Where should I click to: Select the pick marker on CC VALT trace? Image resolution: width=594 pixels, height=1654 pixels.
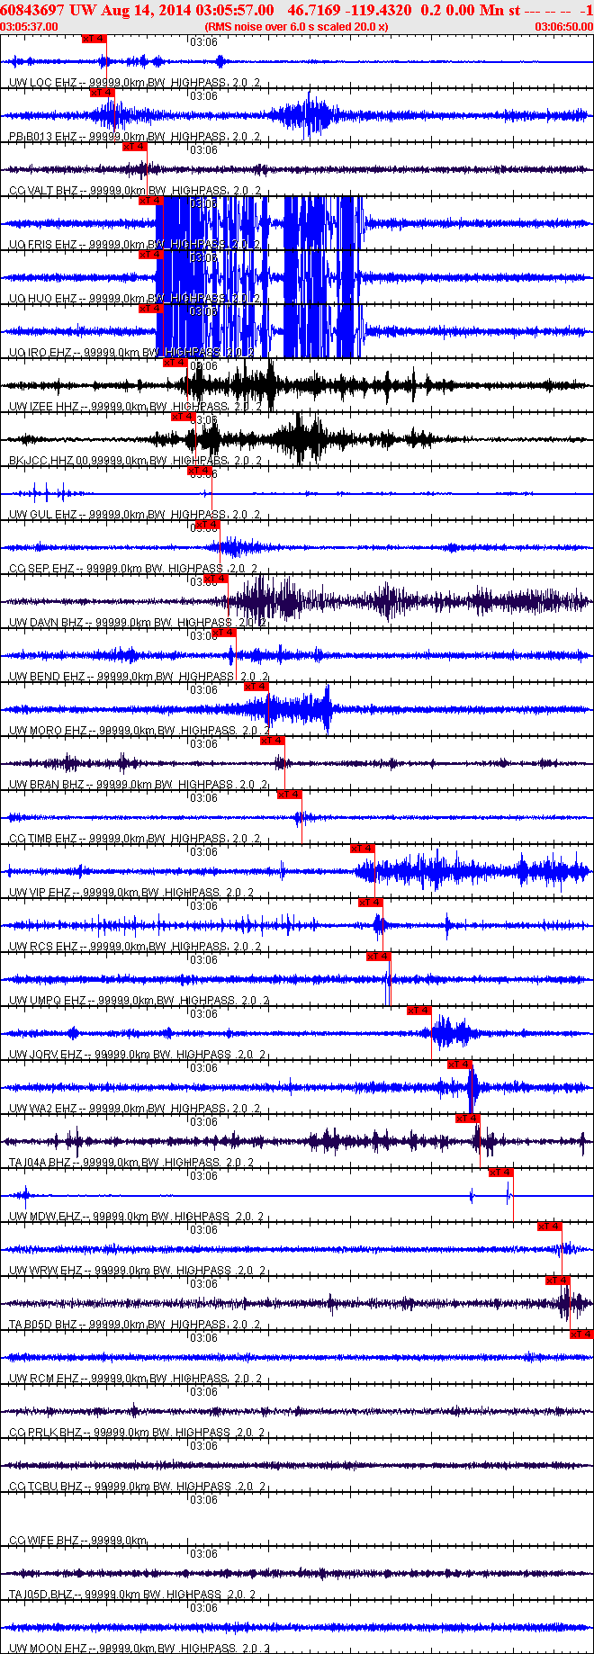coord(134,147)
